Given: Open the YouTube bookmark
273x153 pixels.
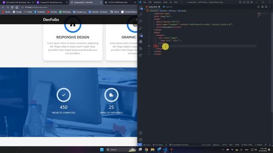Looking at the screenshot, I should click(52, 12).
